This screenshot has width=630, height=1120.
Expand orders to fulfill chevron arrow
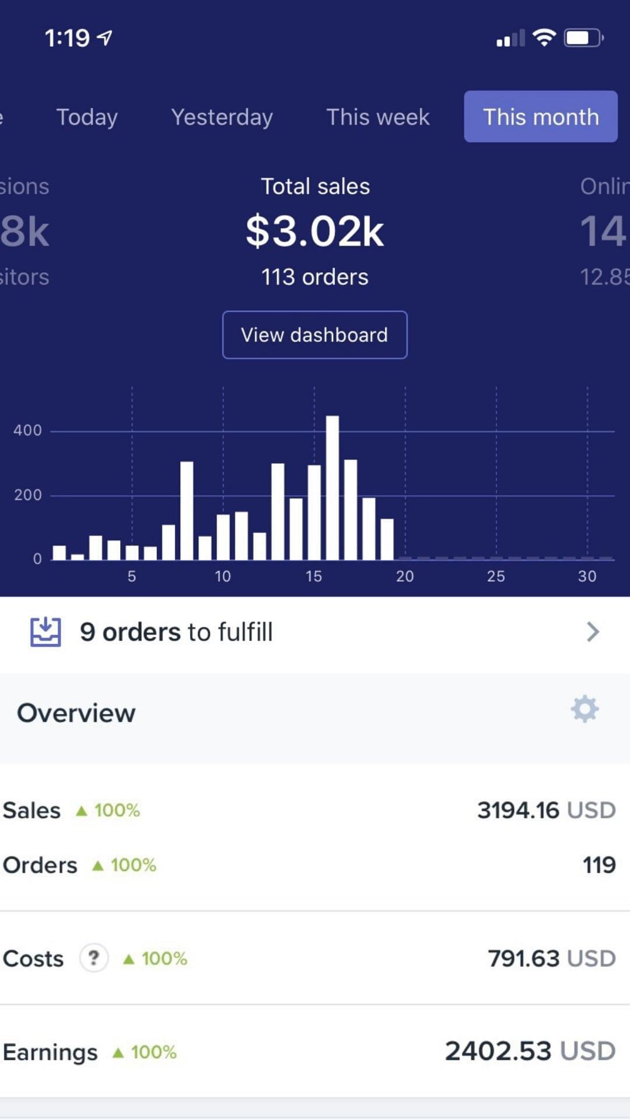click(x=593, y=632)
